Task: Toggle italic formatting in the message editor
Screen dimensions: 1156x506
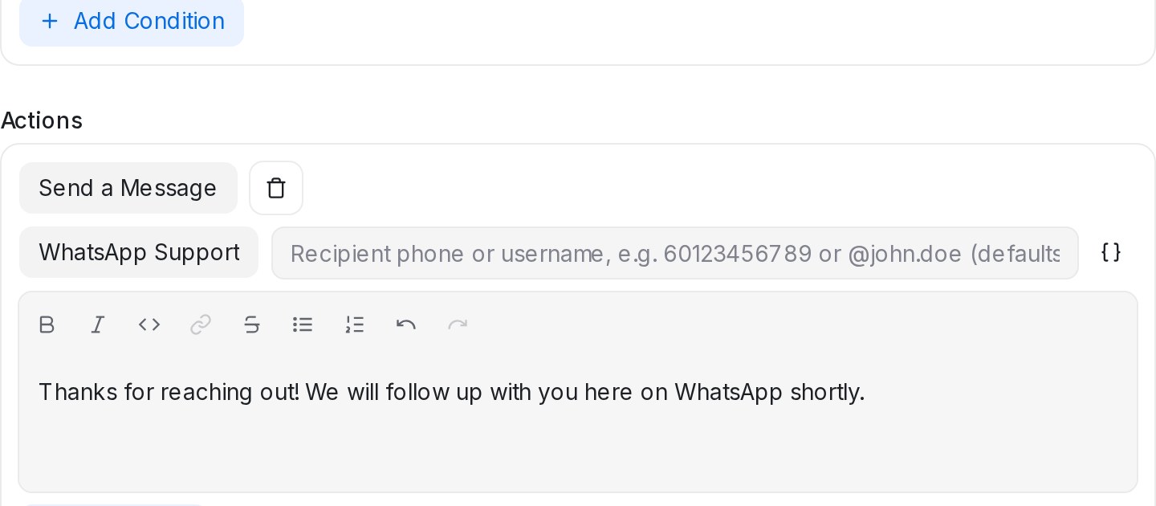Action: tap(98, 324)
